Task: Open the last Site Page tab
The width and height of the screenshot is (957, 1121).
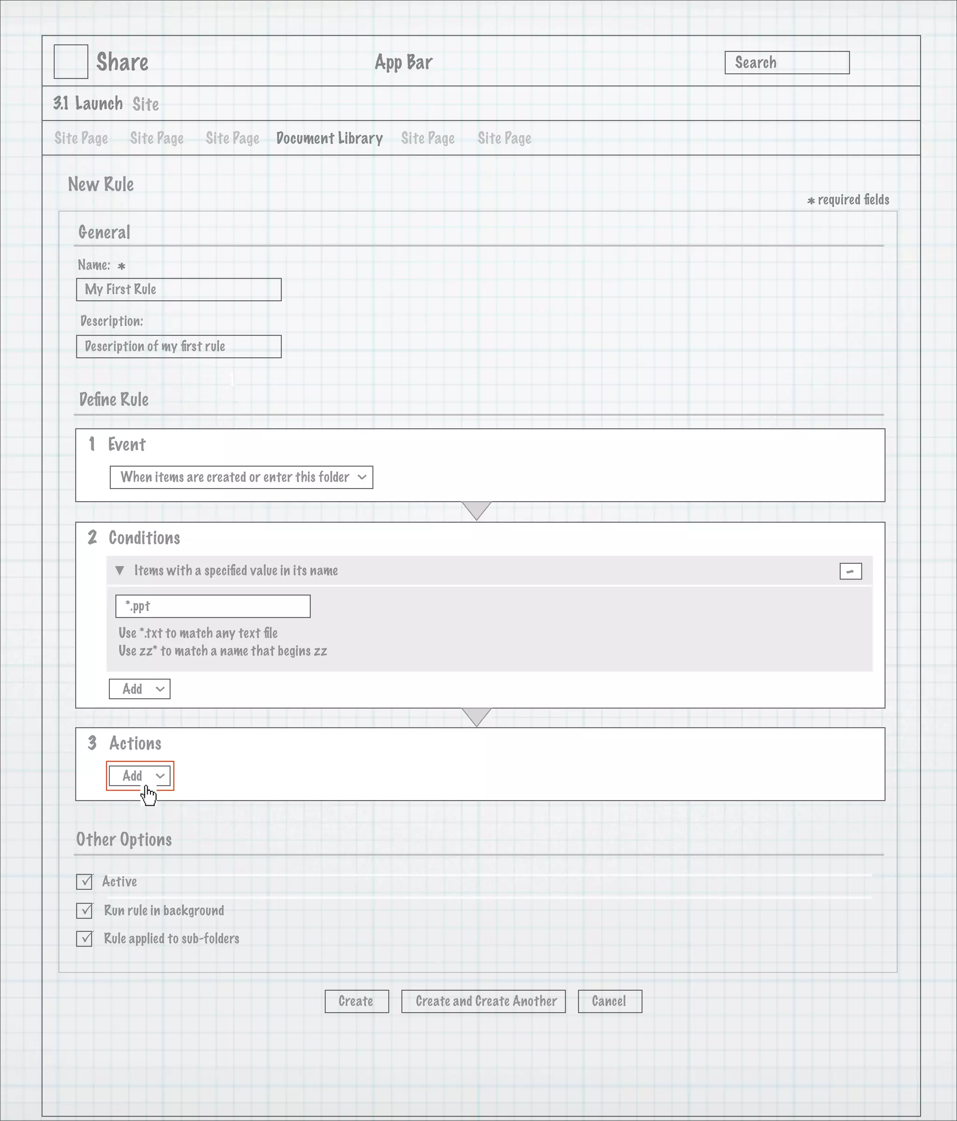Action: 504,139
